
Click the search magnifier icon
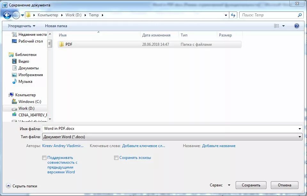(300, 15)
